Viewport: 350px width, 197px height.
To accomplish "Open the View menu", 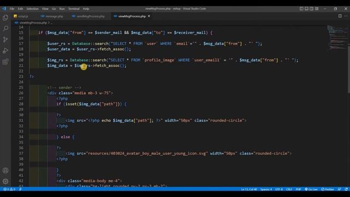I will point(45,9).
